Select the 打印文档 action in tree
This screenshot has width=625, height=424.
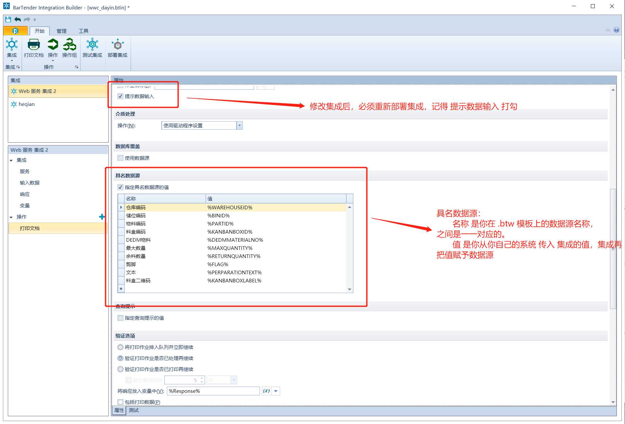pos(58,228)
